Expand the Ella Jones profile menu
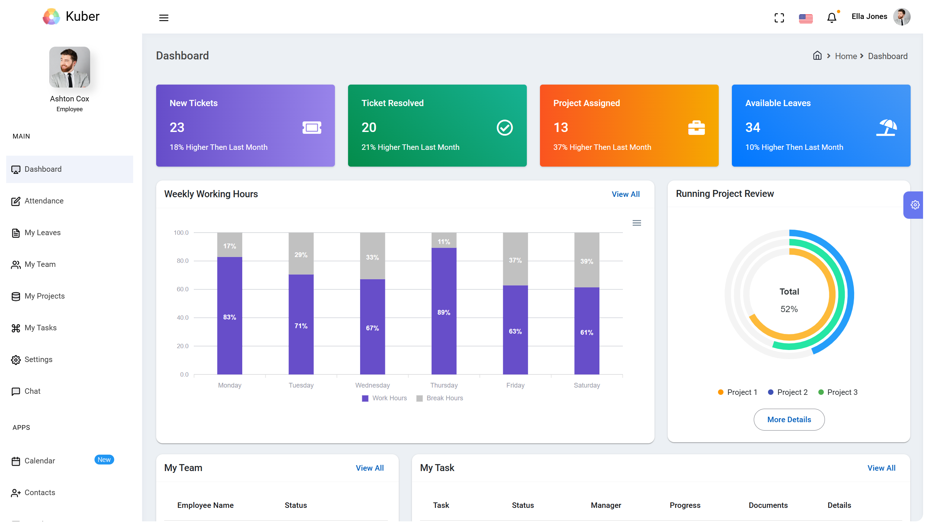 point(869,16)
